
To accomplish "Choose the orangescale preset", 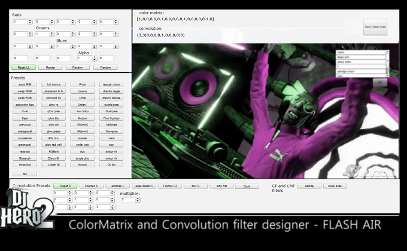I will coord(25,131).
